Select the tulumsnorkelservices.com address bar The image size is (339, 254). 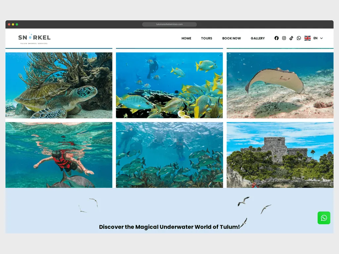(169, 24)
